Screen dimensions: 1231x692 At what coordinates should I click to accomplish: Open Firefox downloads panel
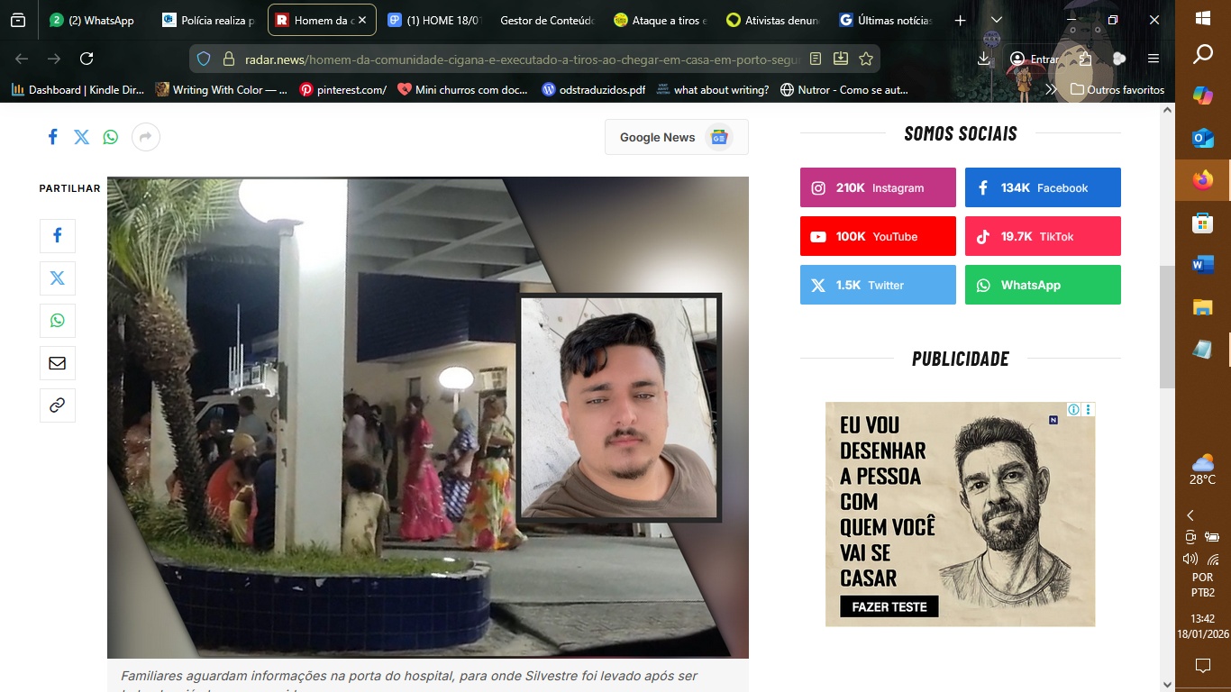pyautogui.click(x=983, y=59)
